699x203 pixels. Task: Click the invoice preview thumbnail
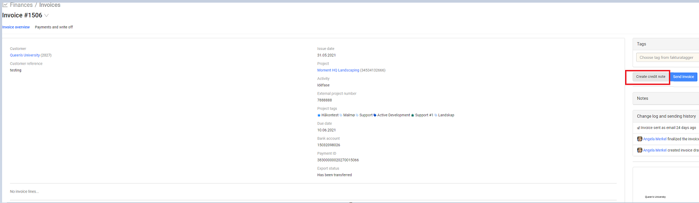(666, 185)
